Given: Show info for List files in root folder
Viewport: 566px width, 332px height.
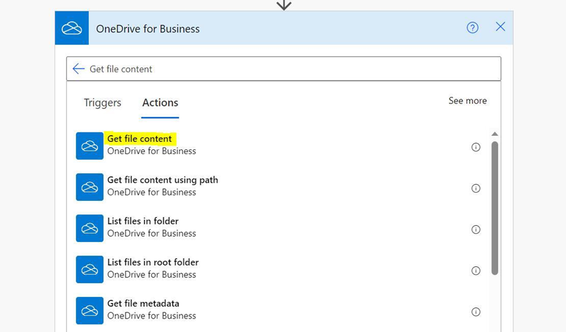Looking at the screenshot, I should coord(476,270).
